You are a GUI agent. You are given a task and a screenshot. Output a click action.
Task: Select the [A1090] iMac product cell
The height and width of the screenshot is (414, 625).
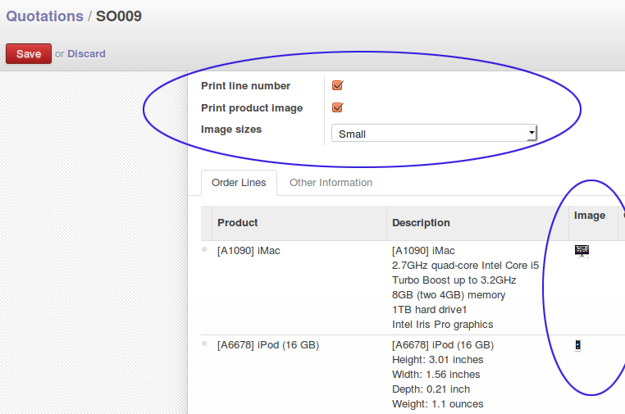(249, 251)
